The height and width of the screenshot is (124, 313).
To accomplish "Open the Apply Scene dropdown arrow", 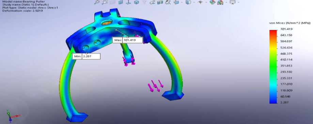I will 226,2.
